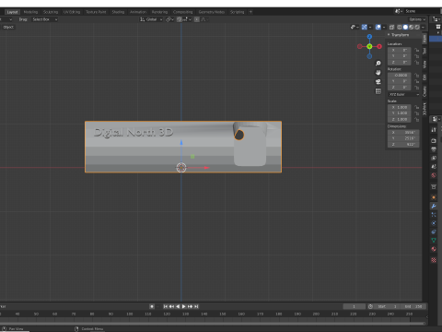Toggle show overlays button
This screenshot has height=332, width=442.
378,27
